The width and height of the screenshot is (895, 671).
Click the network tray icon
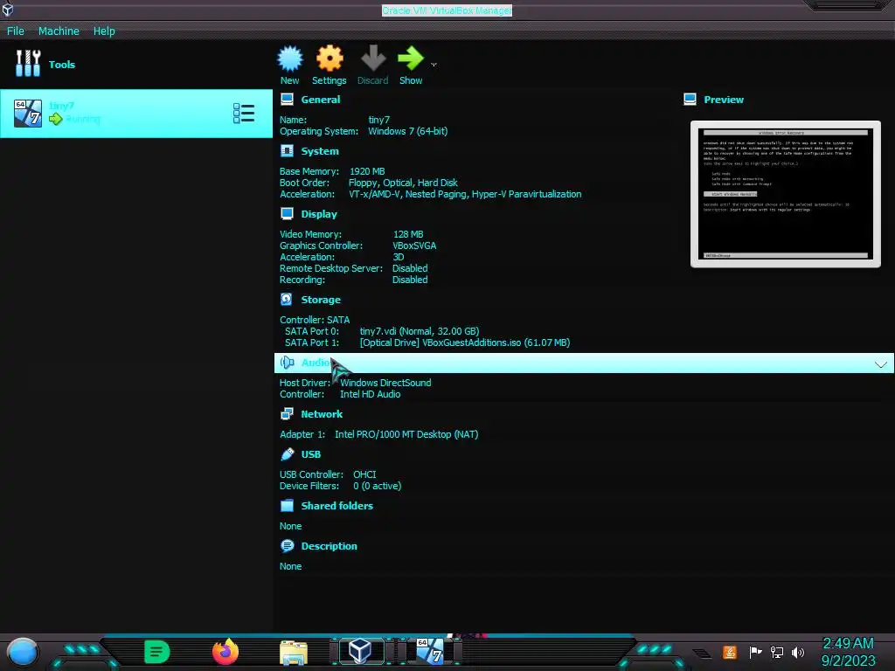click(777, 652)
